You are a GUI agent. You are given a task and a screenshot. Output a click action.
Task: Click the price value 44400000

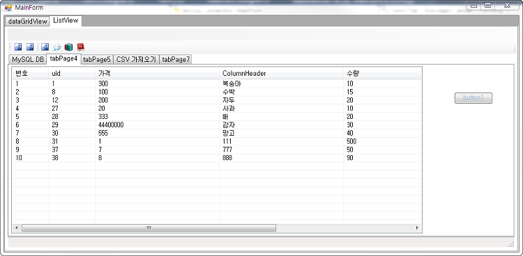pos(112,125)
